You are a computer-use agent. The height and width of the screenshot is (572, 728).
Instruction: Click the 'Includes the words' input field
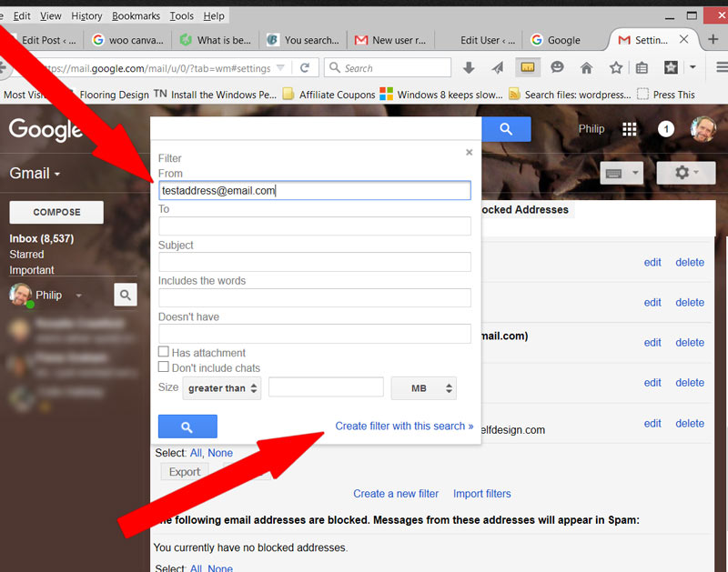coord(315,297)
